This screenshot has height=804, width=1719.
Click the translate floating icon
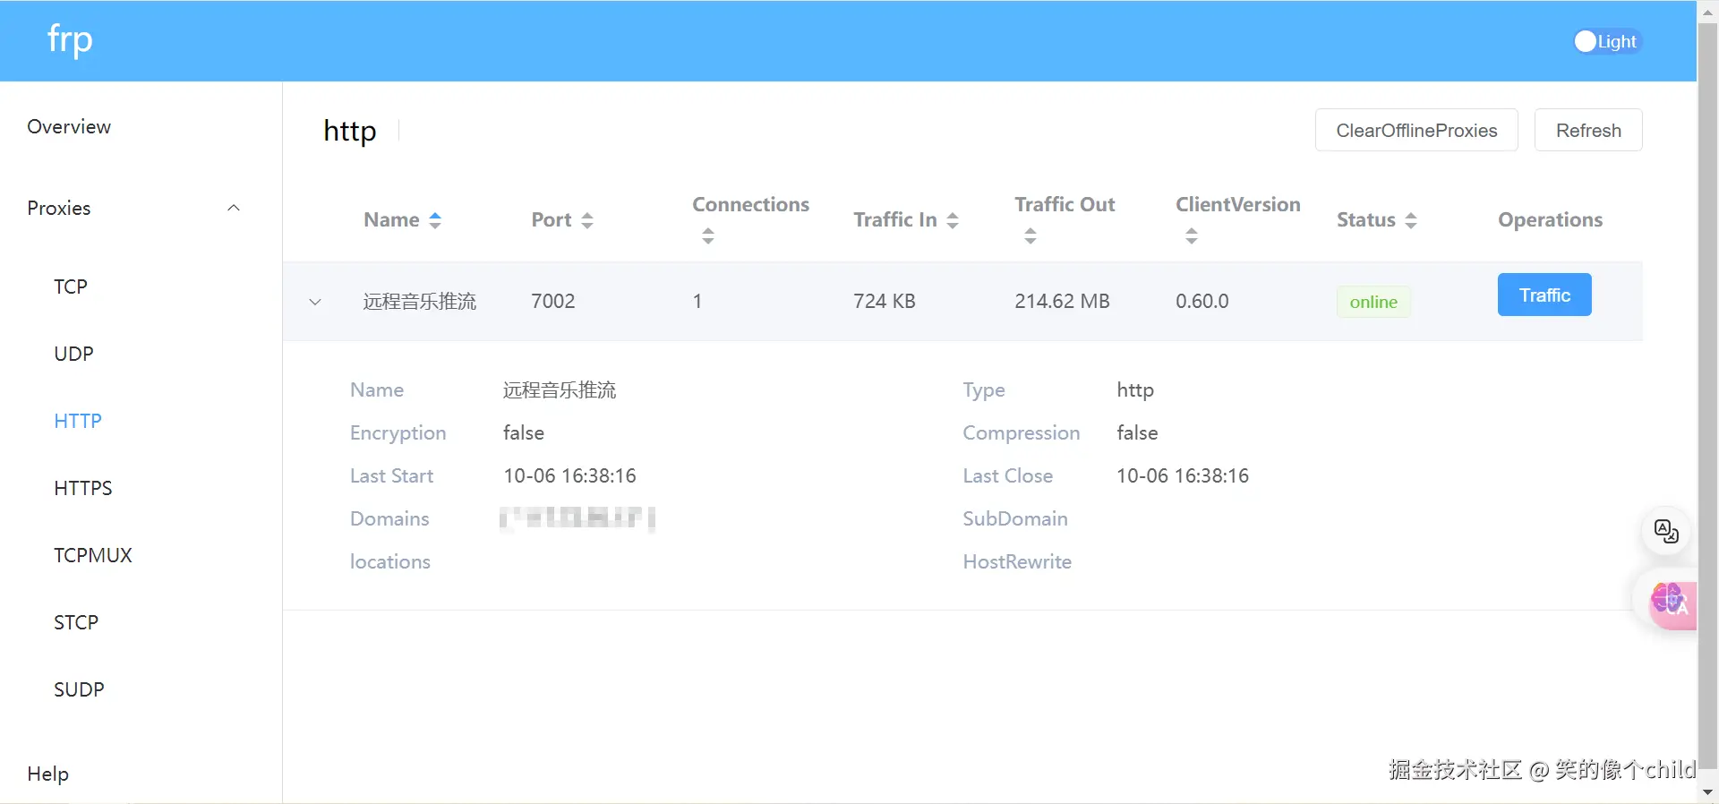(x=1666, y=531)
